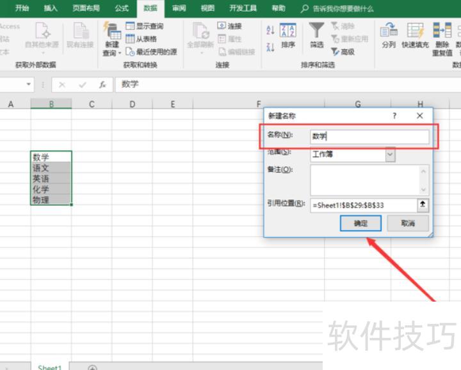Click the sort ascending A-Z icon
This screenshot has width=461, height=370.
tap(270, 28)
